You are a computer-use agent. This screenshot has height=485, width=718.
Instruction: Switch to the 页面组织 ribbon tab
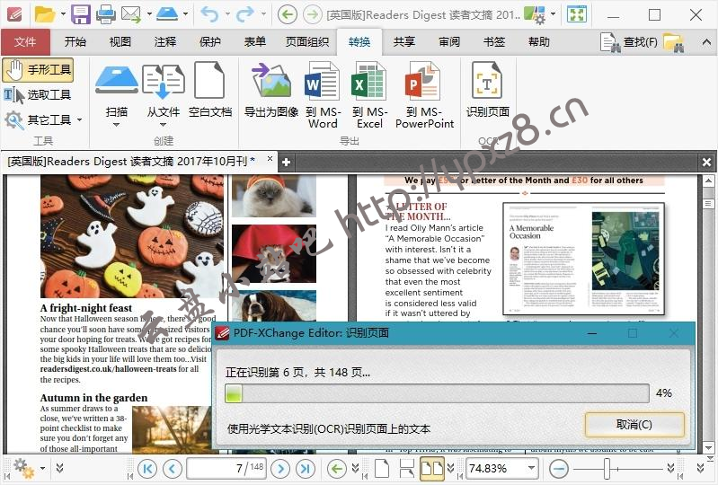point(307,41)
